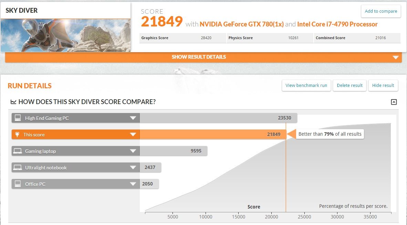
Task: Click the 35000 tick label on the score axis
Action: click(x=370, y=217)
